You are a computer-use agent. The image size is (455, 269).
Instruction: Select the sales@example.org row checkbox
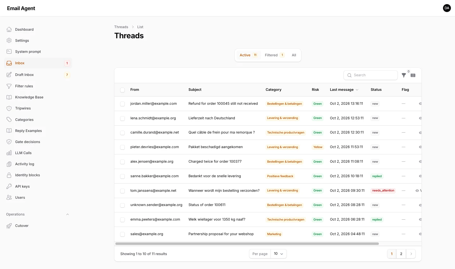pyautogui.click(x=122, y=234)
